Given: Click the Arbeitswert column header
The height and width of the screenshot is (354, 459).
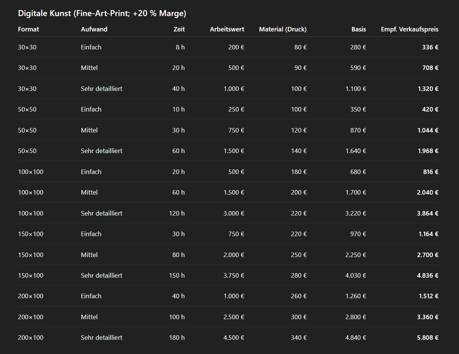Looking at the screenshot, I should (227, 29).
